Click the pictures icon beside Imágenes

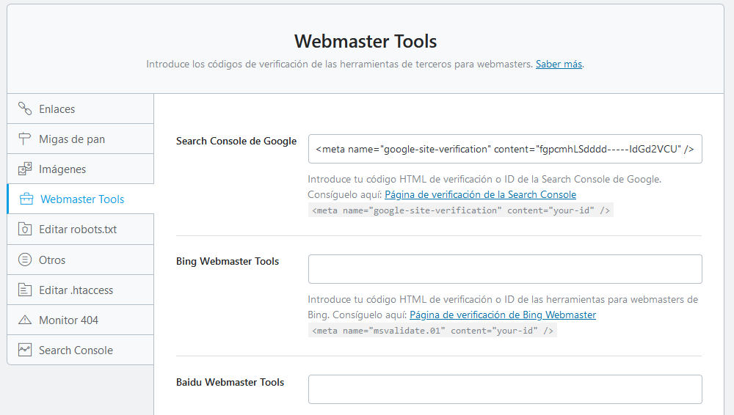pyautogui.click(x=25, y=169)
